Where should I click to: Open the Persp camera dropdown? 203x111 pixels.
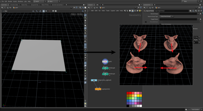73,14
